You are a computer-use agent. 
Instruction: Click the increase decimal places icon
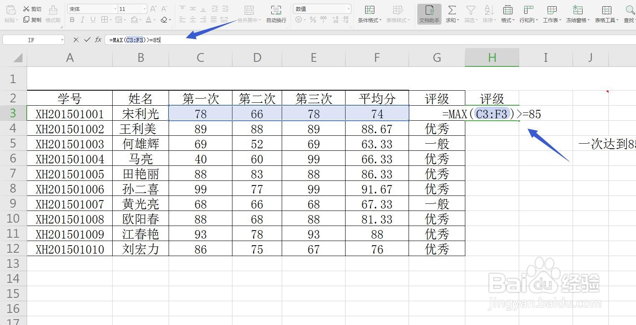point(336,20)
